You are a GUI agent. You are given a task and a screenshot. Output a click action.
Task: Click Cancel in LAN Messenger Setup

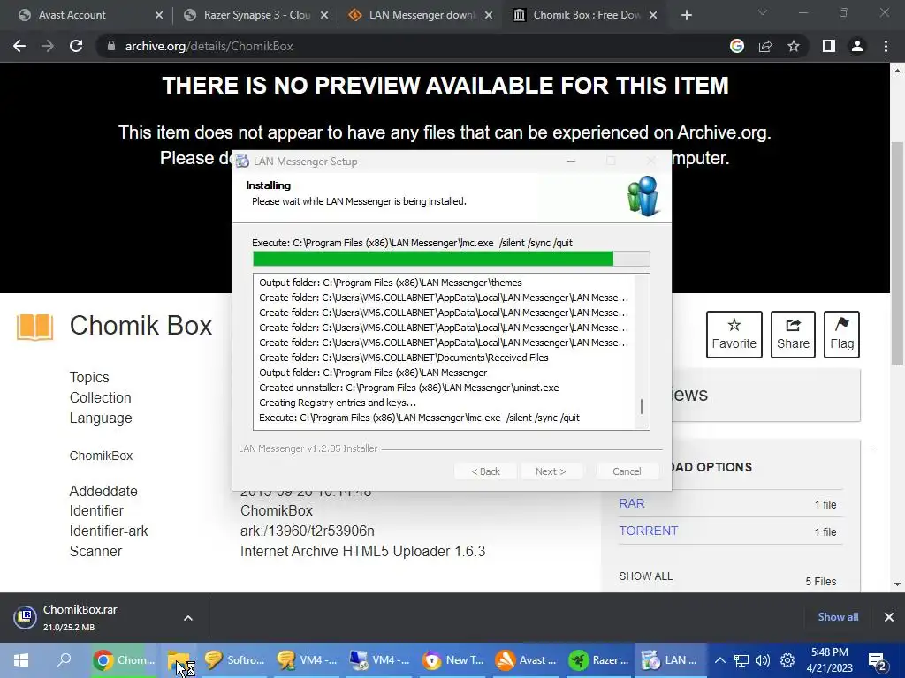(627, 471)
